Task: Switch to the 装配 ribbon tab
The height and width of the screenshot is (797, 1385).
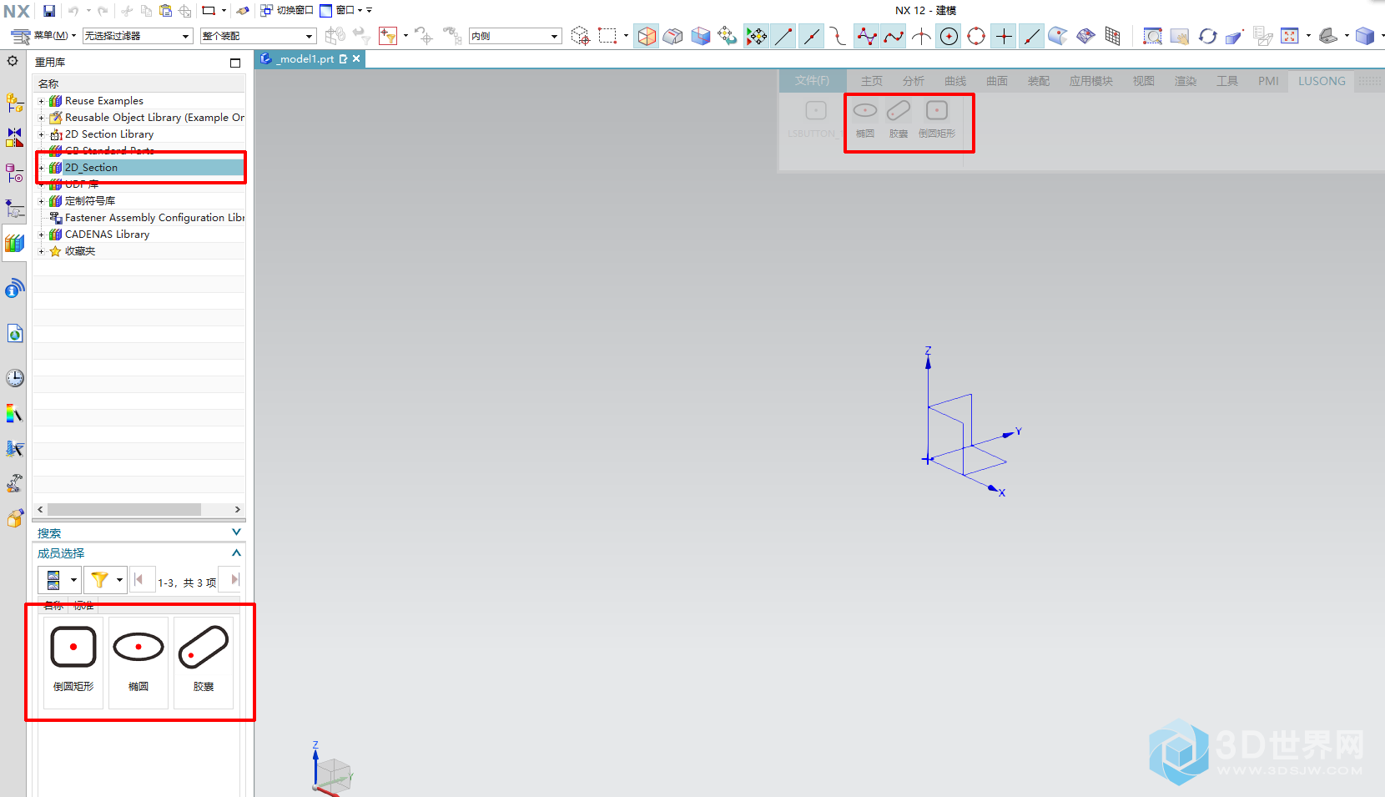Action: [1039, 81]
